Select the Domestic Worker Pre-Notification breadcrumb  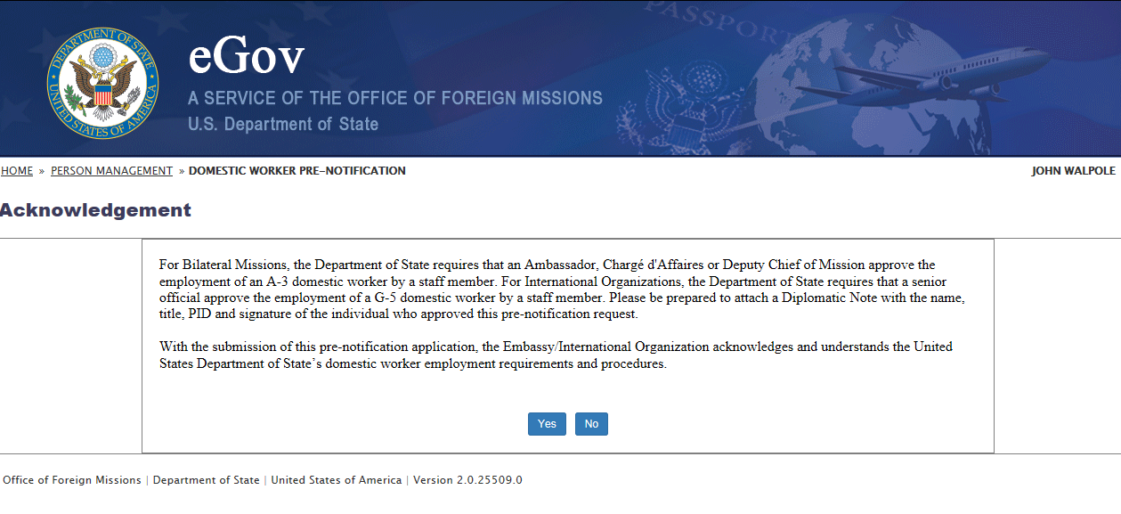pos(296,171)
